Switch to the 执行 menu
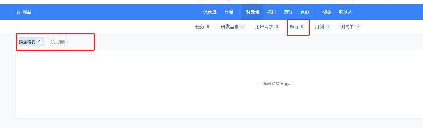 click(288, 12)
